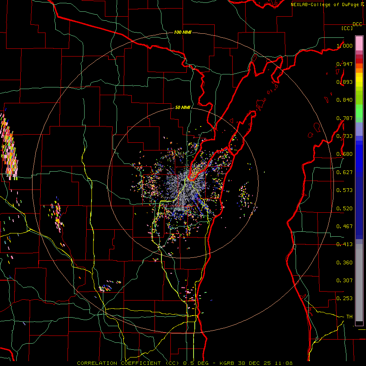Viewport: 366px width, 366px height.
Task: Select the bright green color bar segment
Action: pos(359,111)
